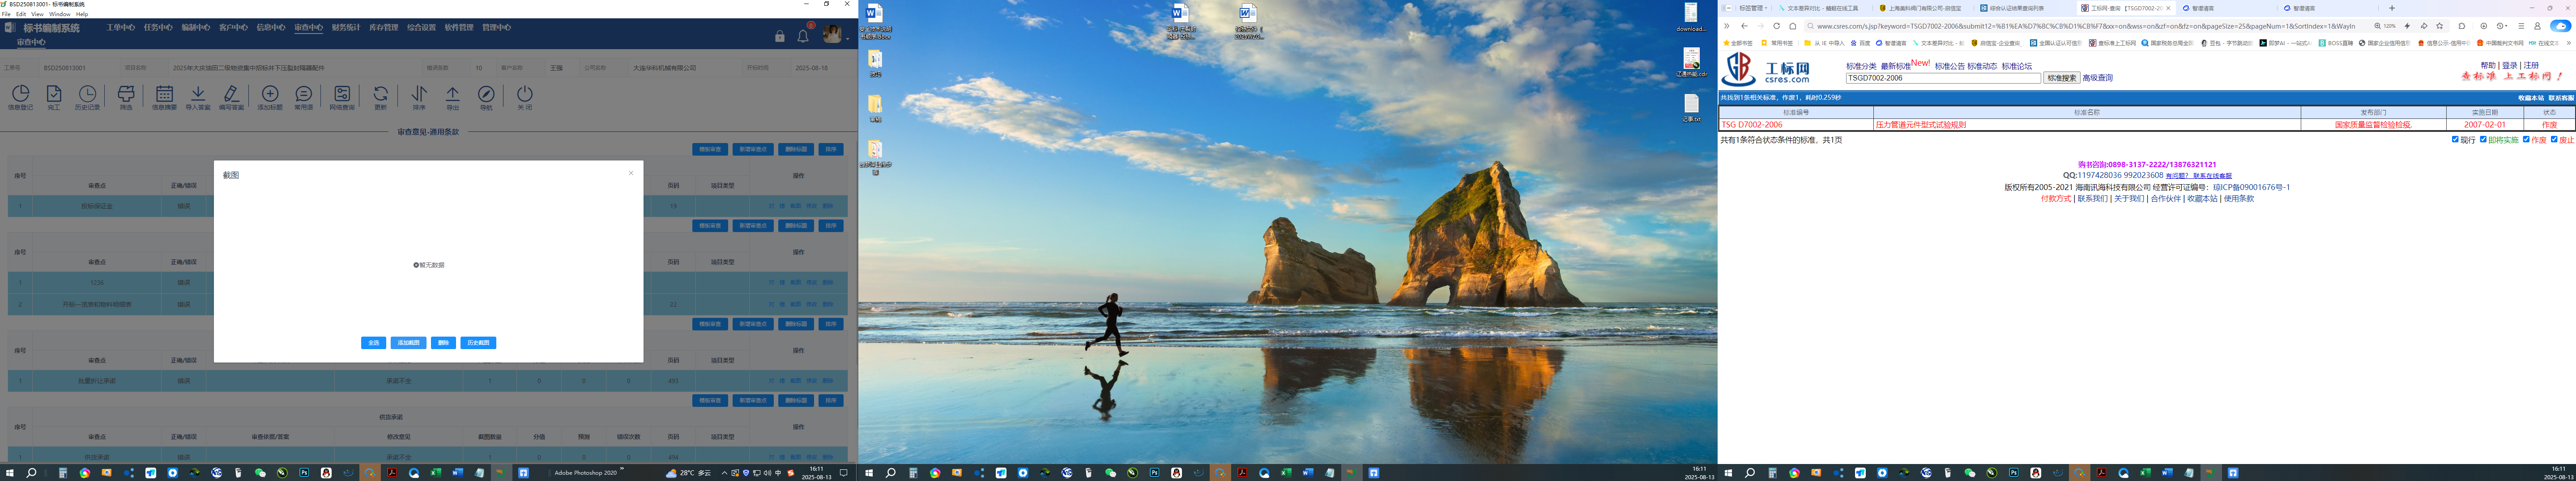Open the notification bell in 标书编制系统

803,36
